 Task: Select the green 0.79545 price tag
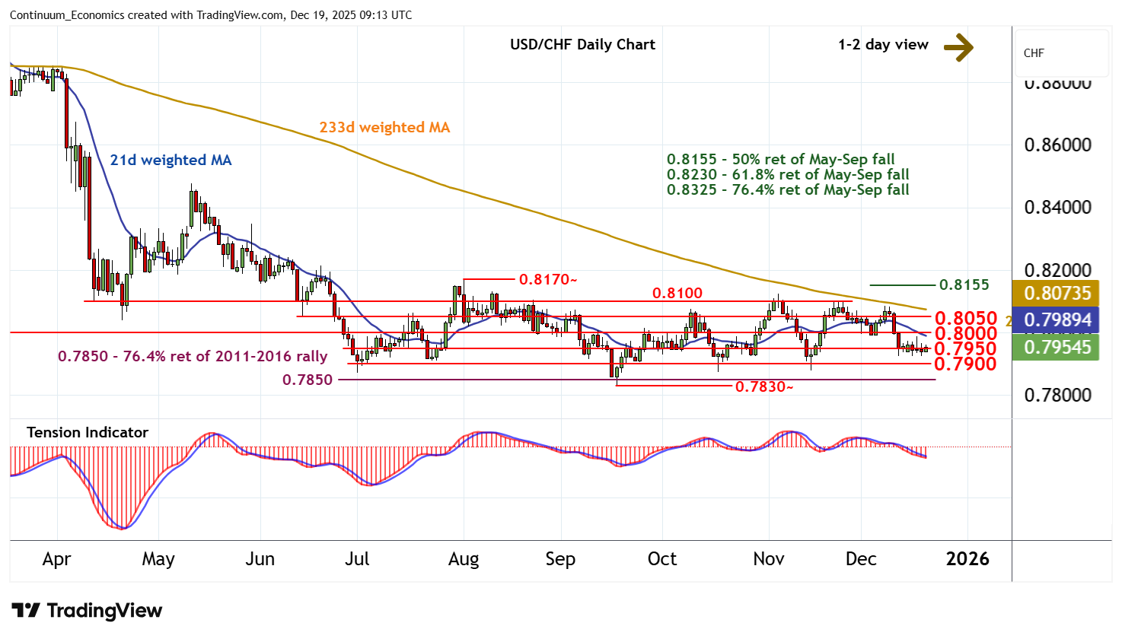point(1057,348)
